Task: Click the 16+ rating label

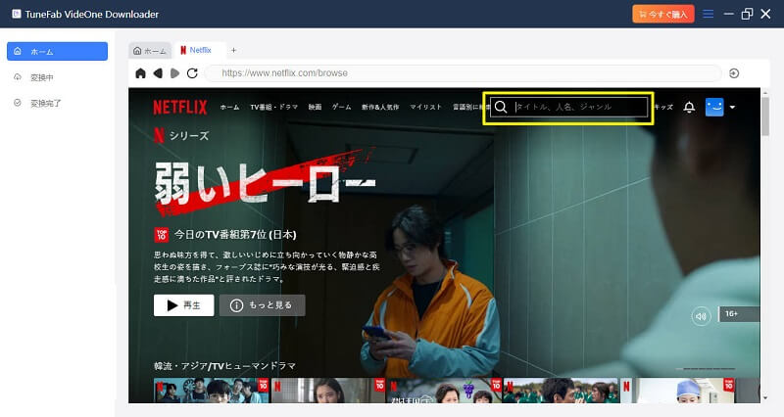Action: point(731,313)
